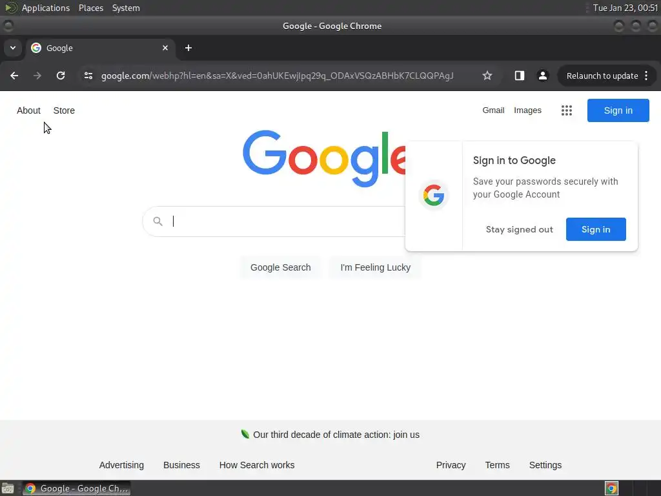Click the address bar URL
This screenshot has height=496, width=661.
coord(277,76)
